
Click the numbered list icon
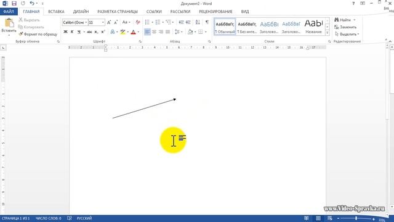[x=158, y=22]
